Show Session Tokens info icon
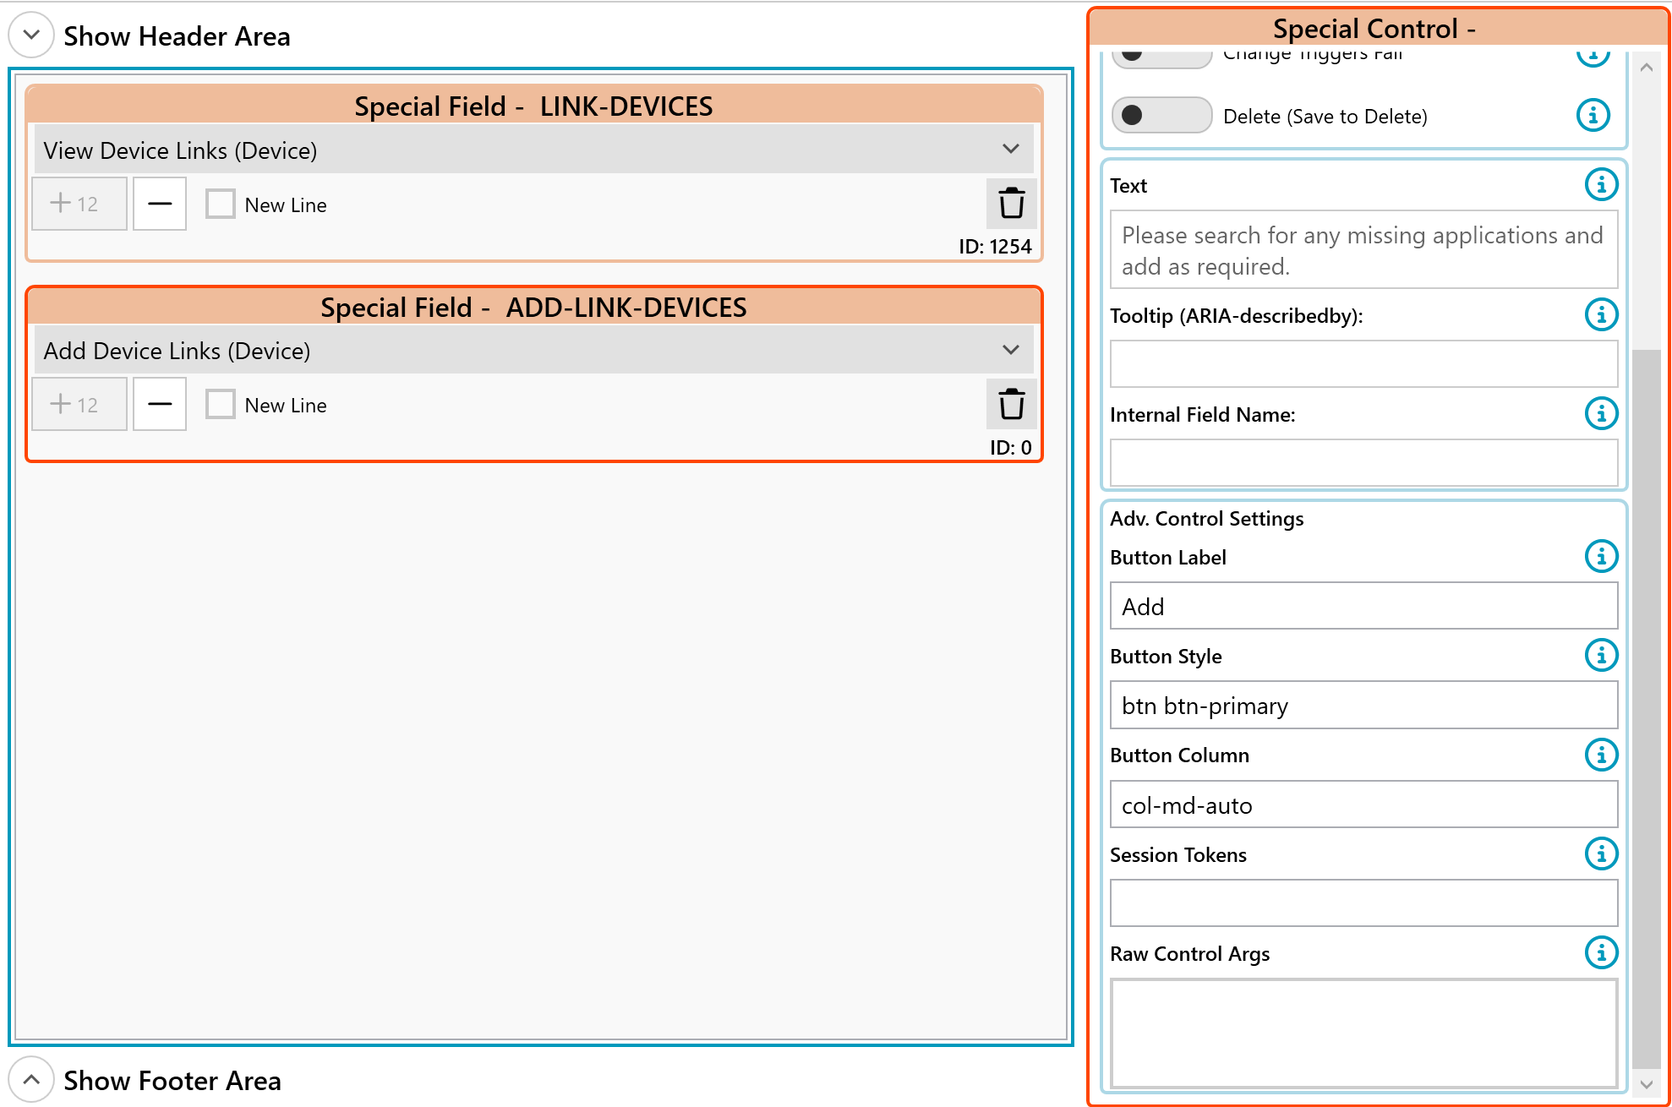 pos(1600,853)
